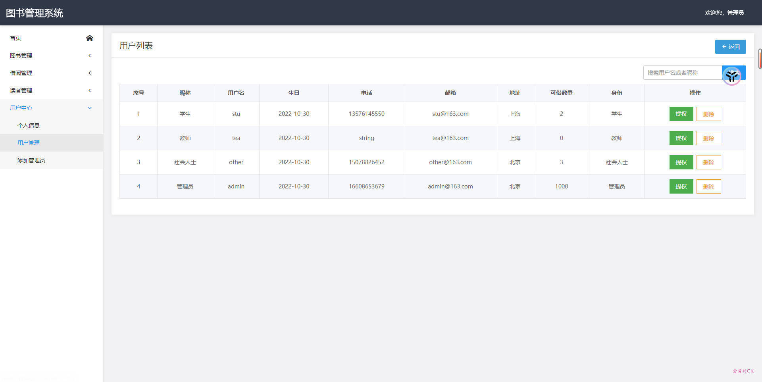Open the 添加管理员 submenu item
The width and height of the screenshot is (762, 382).
point(52,160)
